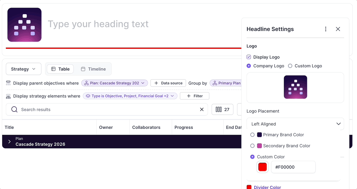Open the Primary Plan group-by chip
Screen dimensions: 357x189
point(226,83)
